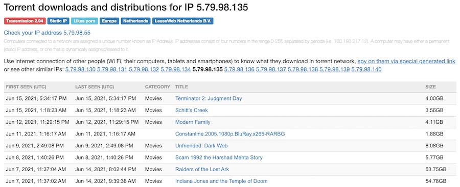Select first seen Jun 7, 2021, 11:37:02 AM
This screenshot has height=187, width=460.
(36, 181)
